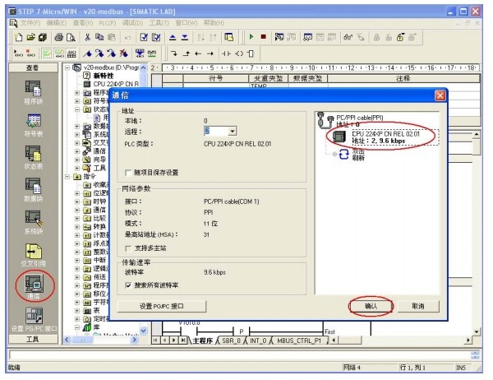Viewport: 493px width, 380px height.
Task: Click the New project toolbar icon
Action: tap(19, 37)
